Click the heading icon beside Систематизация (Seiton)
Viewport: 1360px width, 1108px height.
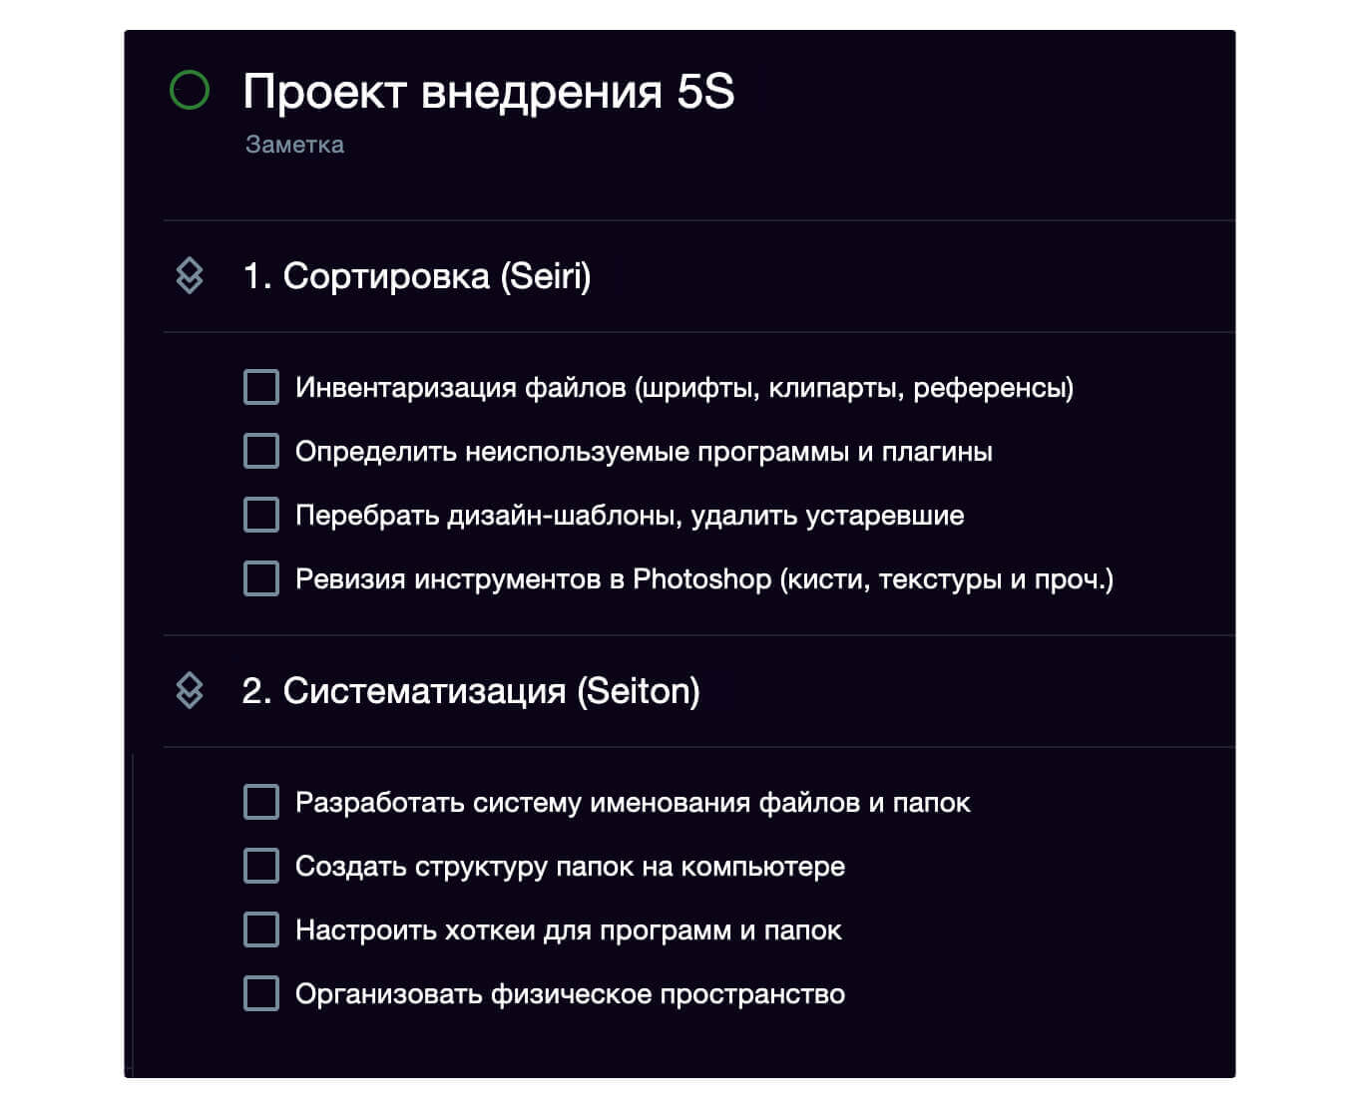coord(190,690)
